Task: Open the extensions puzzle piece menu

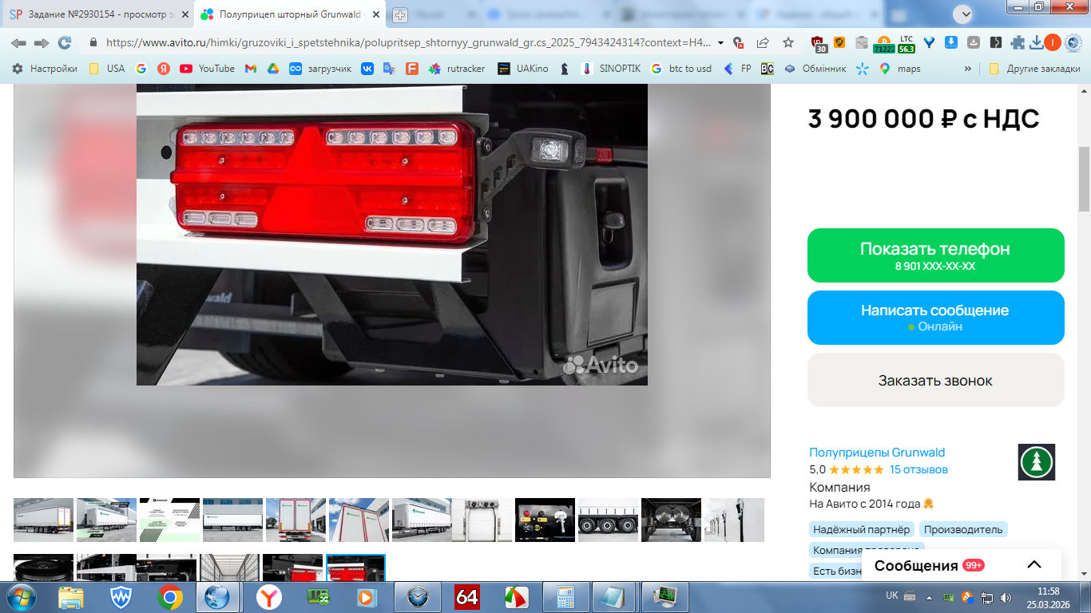Action: click(x=1018, y=43)
